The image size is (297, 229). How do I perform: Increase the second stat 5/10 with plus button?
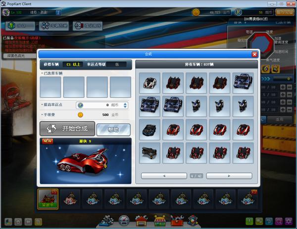[283, 94]
